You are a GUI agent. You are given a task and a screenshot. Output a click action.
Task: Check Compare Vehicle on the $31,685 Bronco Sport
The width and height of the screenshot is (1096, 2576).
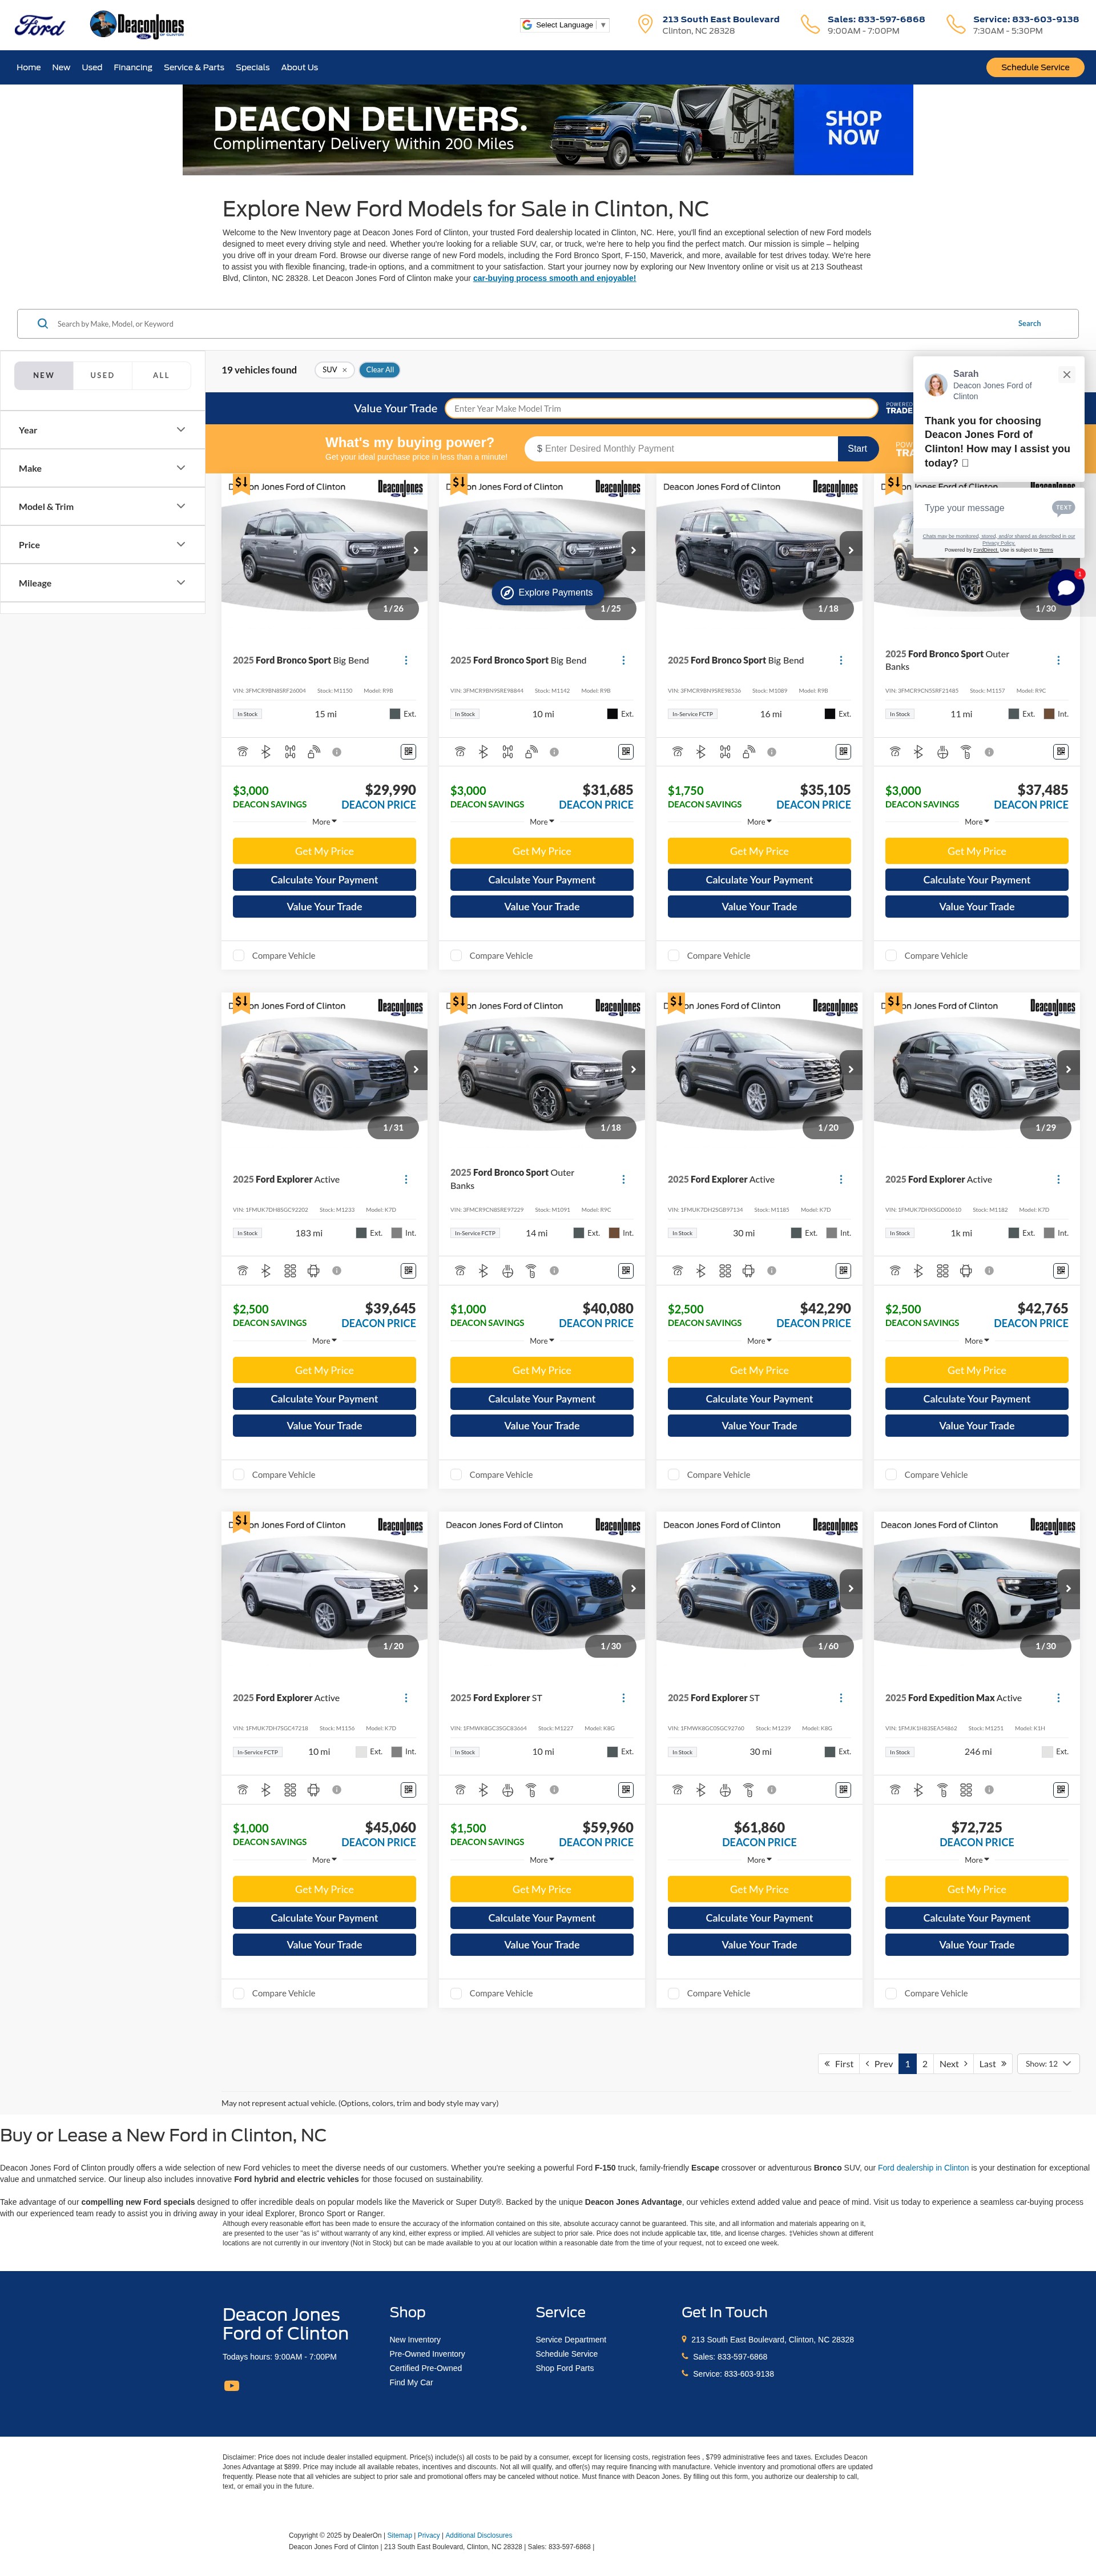tap(456, 956)
